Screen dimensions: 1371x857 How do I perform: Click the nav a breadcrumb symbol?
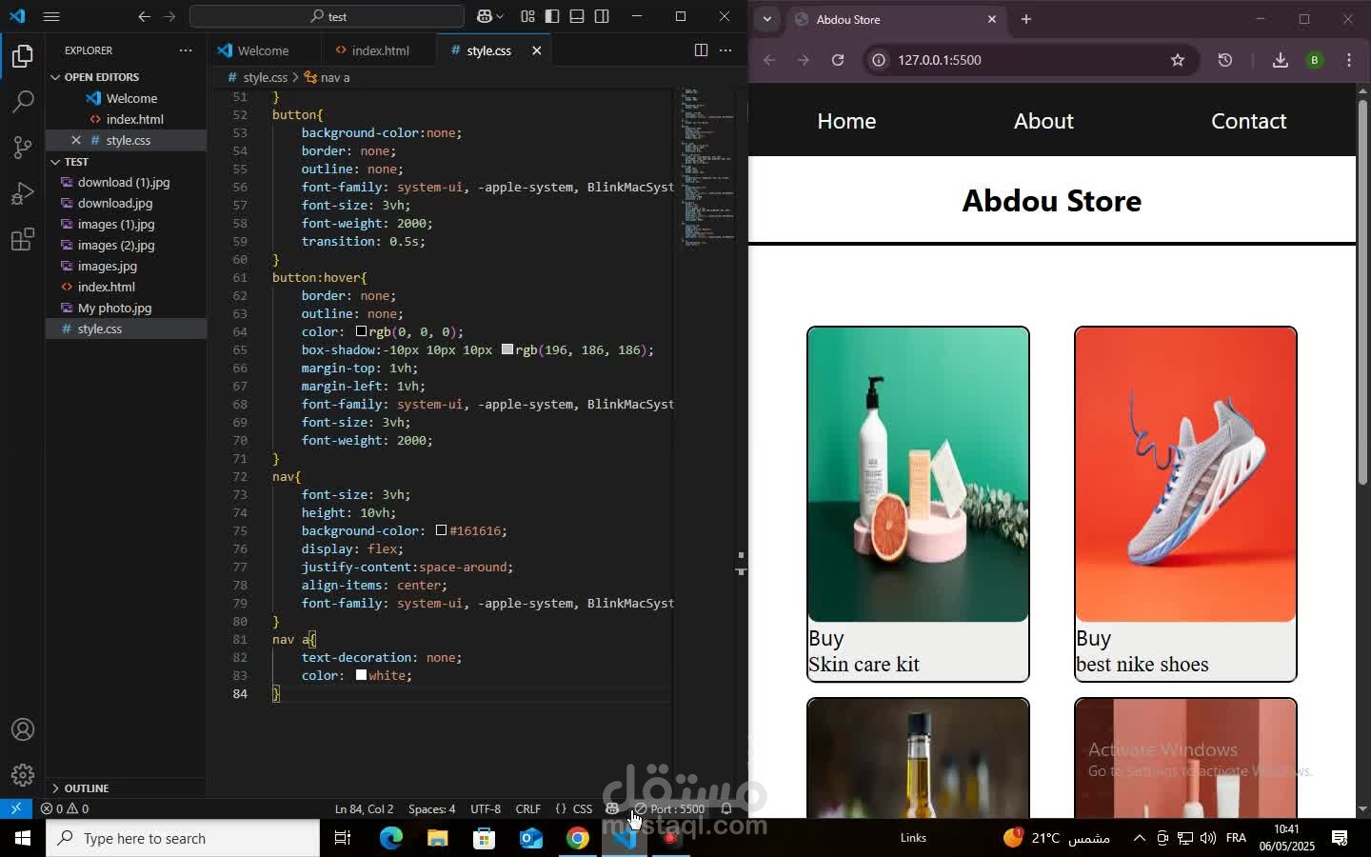(328, 77)
